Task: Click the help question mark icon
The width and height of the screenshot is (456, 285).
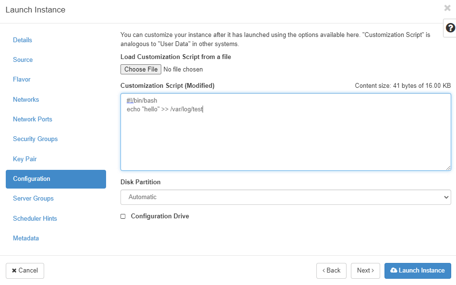Action: [450, 28]
